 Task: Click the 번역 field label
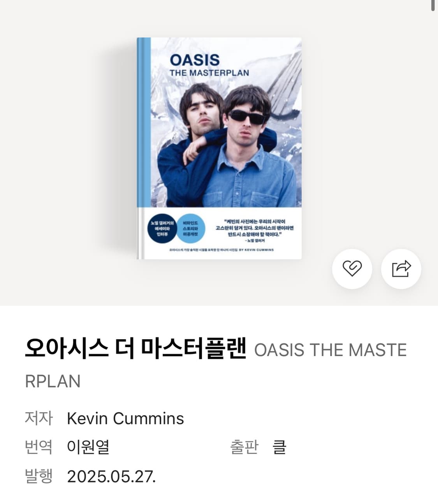39,447
